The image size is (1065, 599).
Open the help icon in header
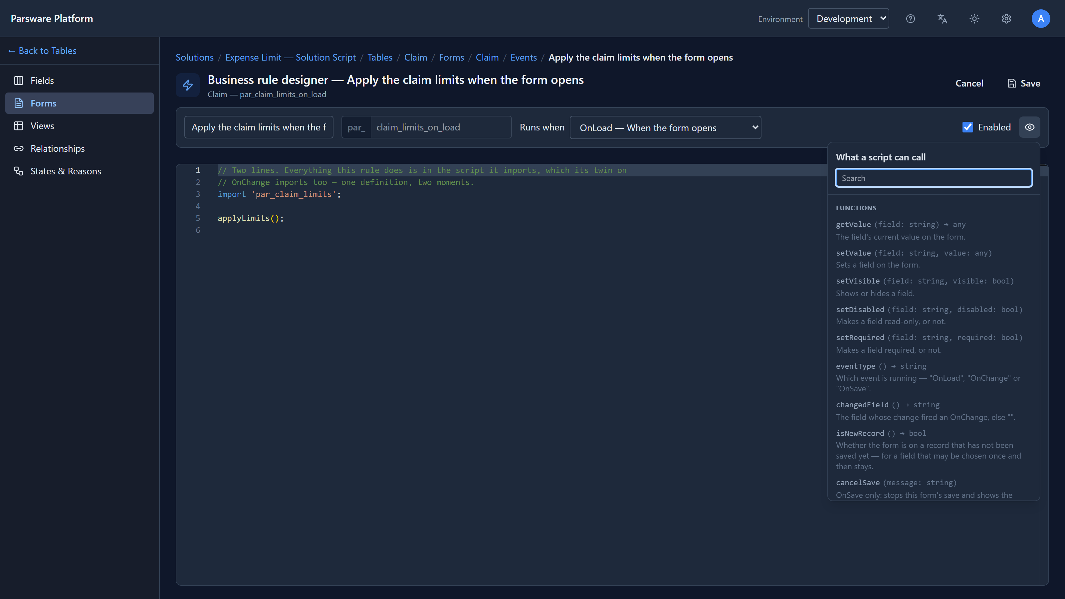coord(910,19)
